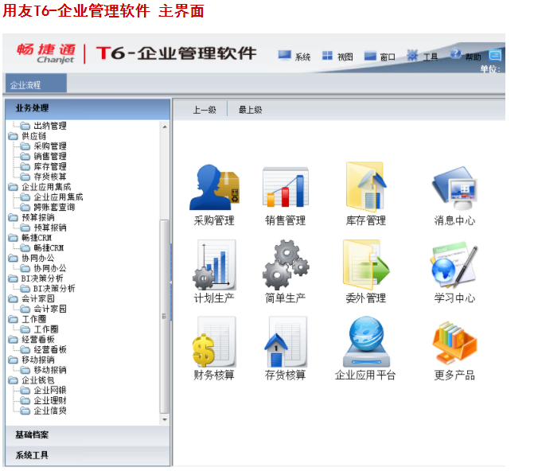Click the 最上级 navigation button

click(250, 110)
